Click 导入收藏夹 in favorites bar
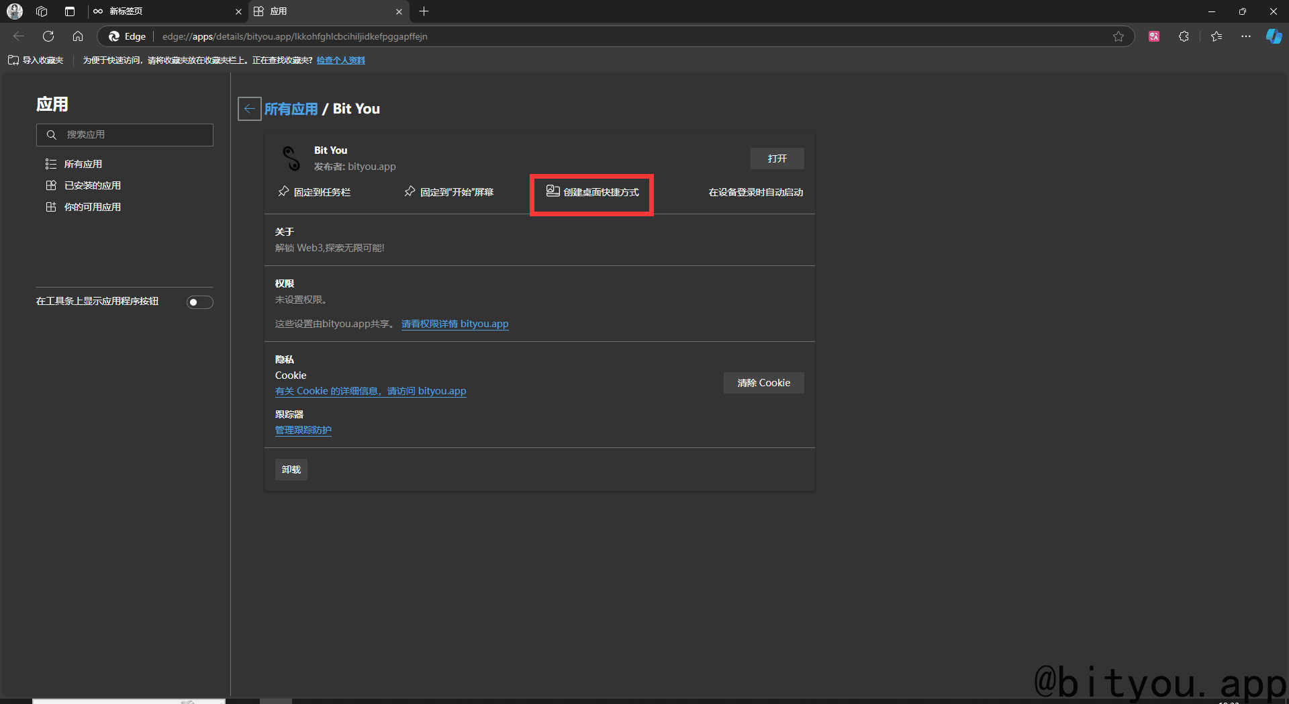This screenshot has height=704, width=1289. tap(36, 60)
